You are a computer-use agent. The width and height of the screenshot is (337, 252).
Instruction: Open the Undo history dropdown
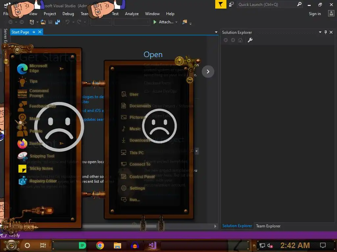[x=73, y=22]
